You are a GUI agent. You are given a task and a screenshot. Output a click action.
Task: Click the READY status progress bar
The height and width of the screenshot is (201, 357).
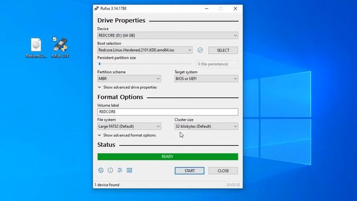pyautogui.click(x=168, y=156)
